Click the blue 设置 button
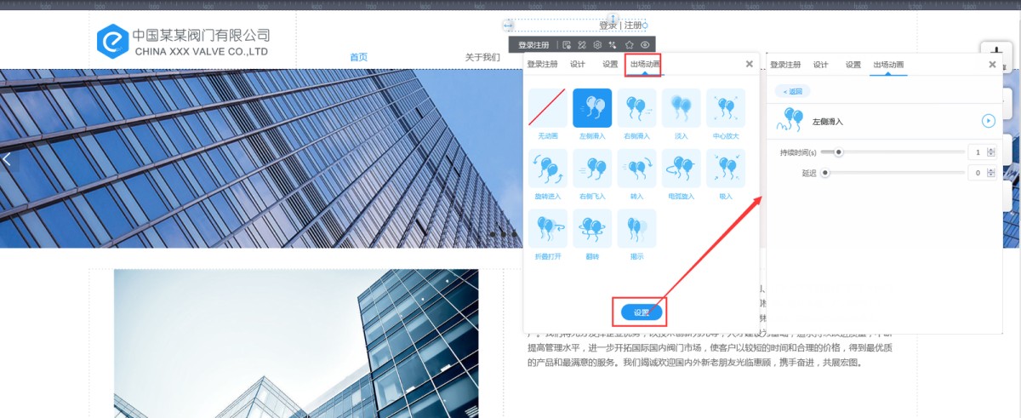The image size is (1021, 418). (x=642, y=312)
